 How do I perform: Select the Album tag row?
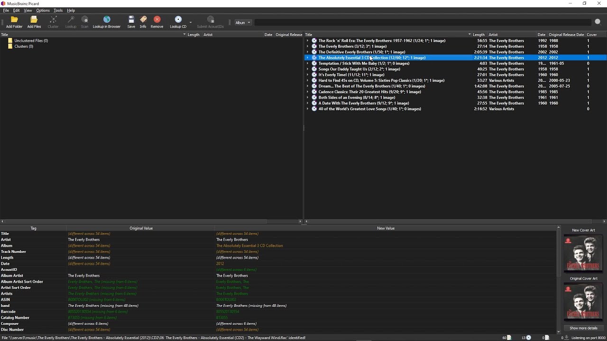pos(278,246)
